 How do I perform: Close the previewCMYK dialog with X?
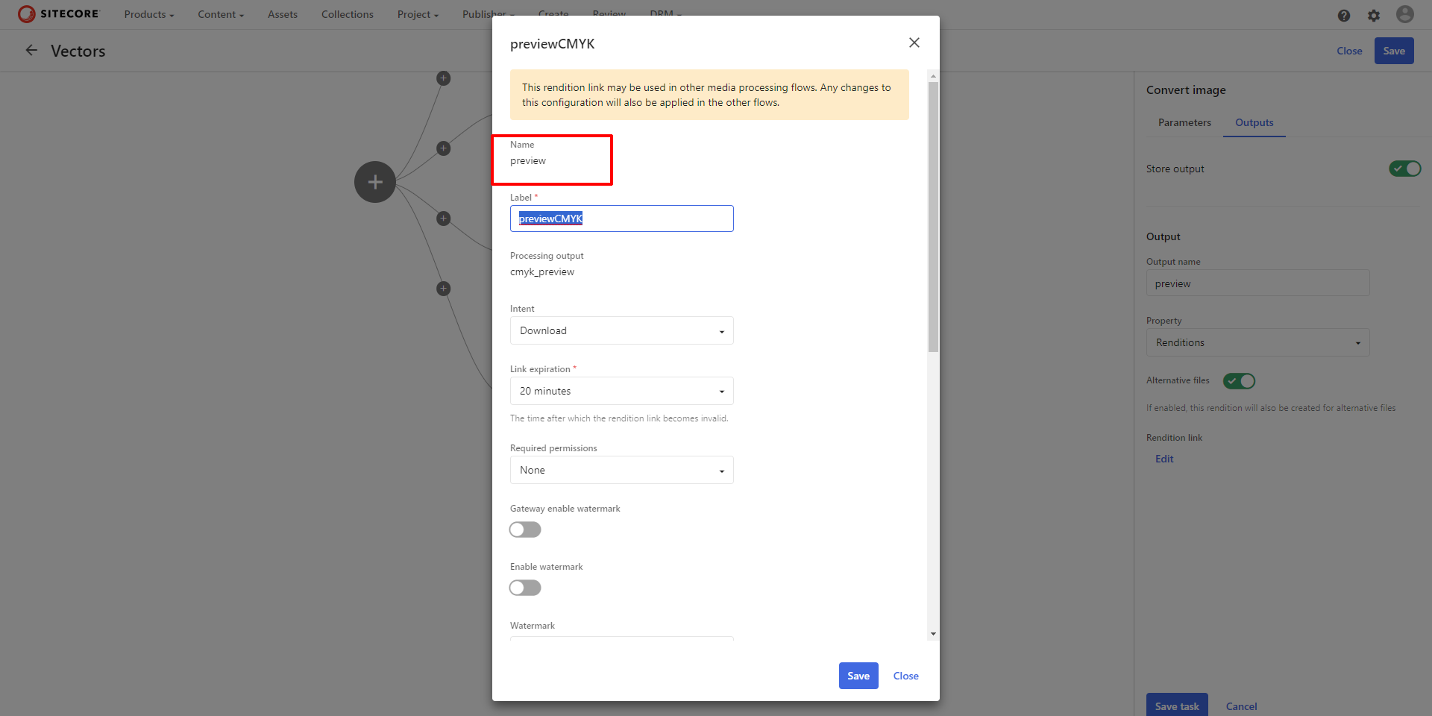pyautogui.click(x=914, y=43)
